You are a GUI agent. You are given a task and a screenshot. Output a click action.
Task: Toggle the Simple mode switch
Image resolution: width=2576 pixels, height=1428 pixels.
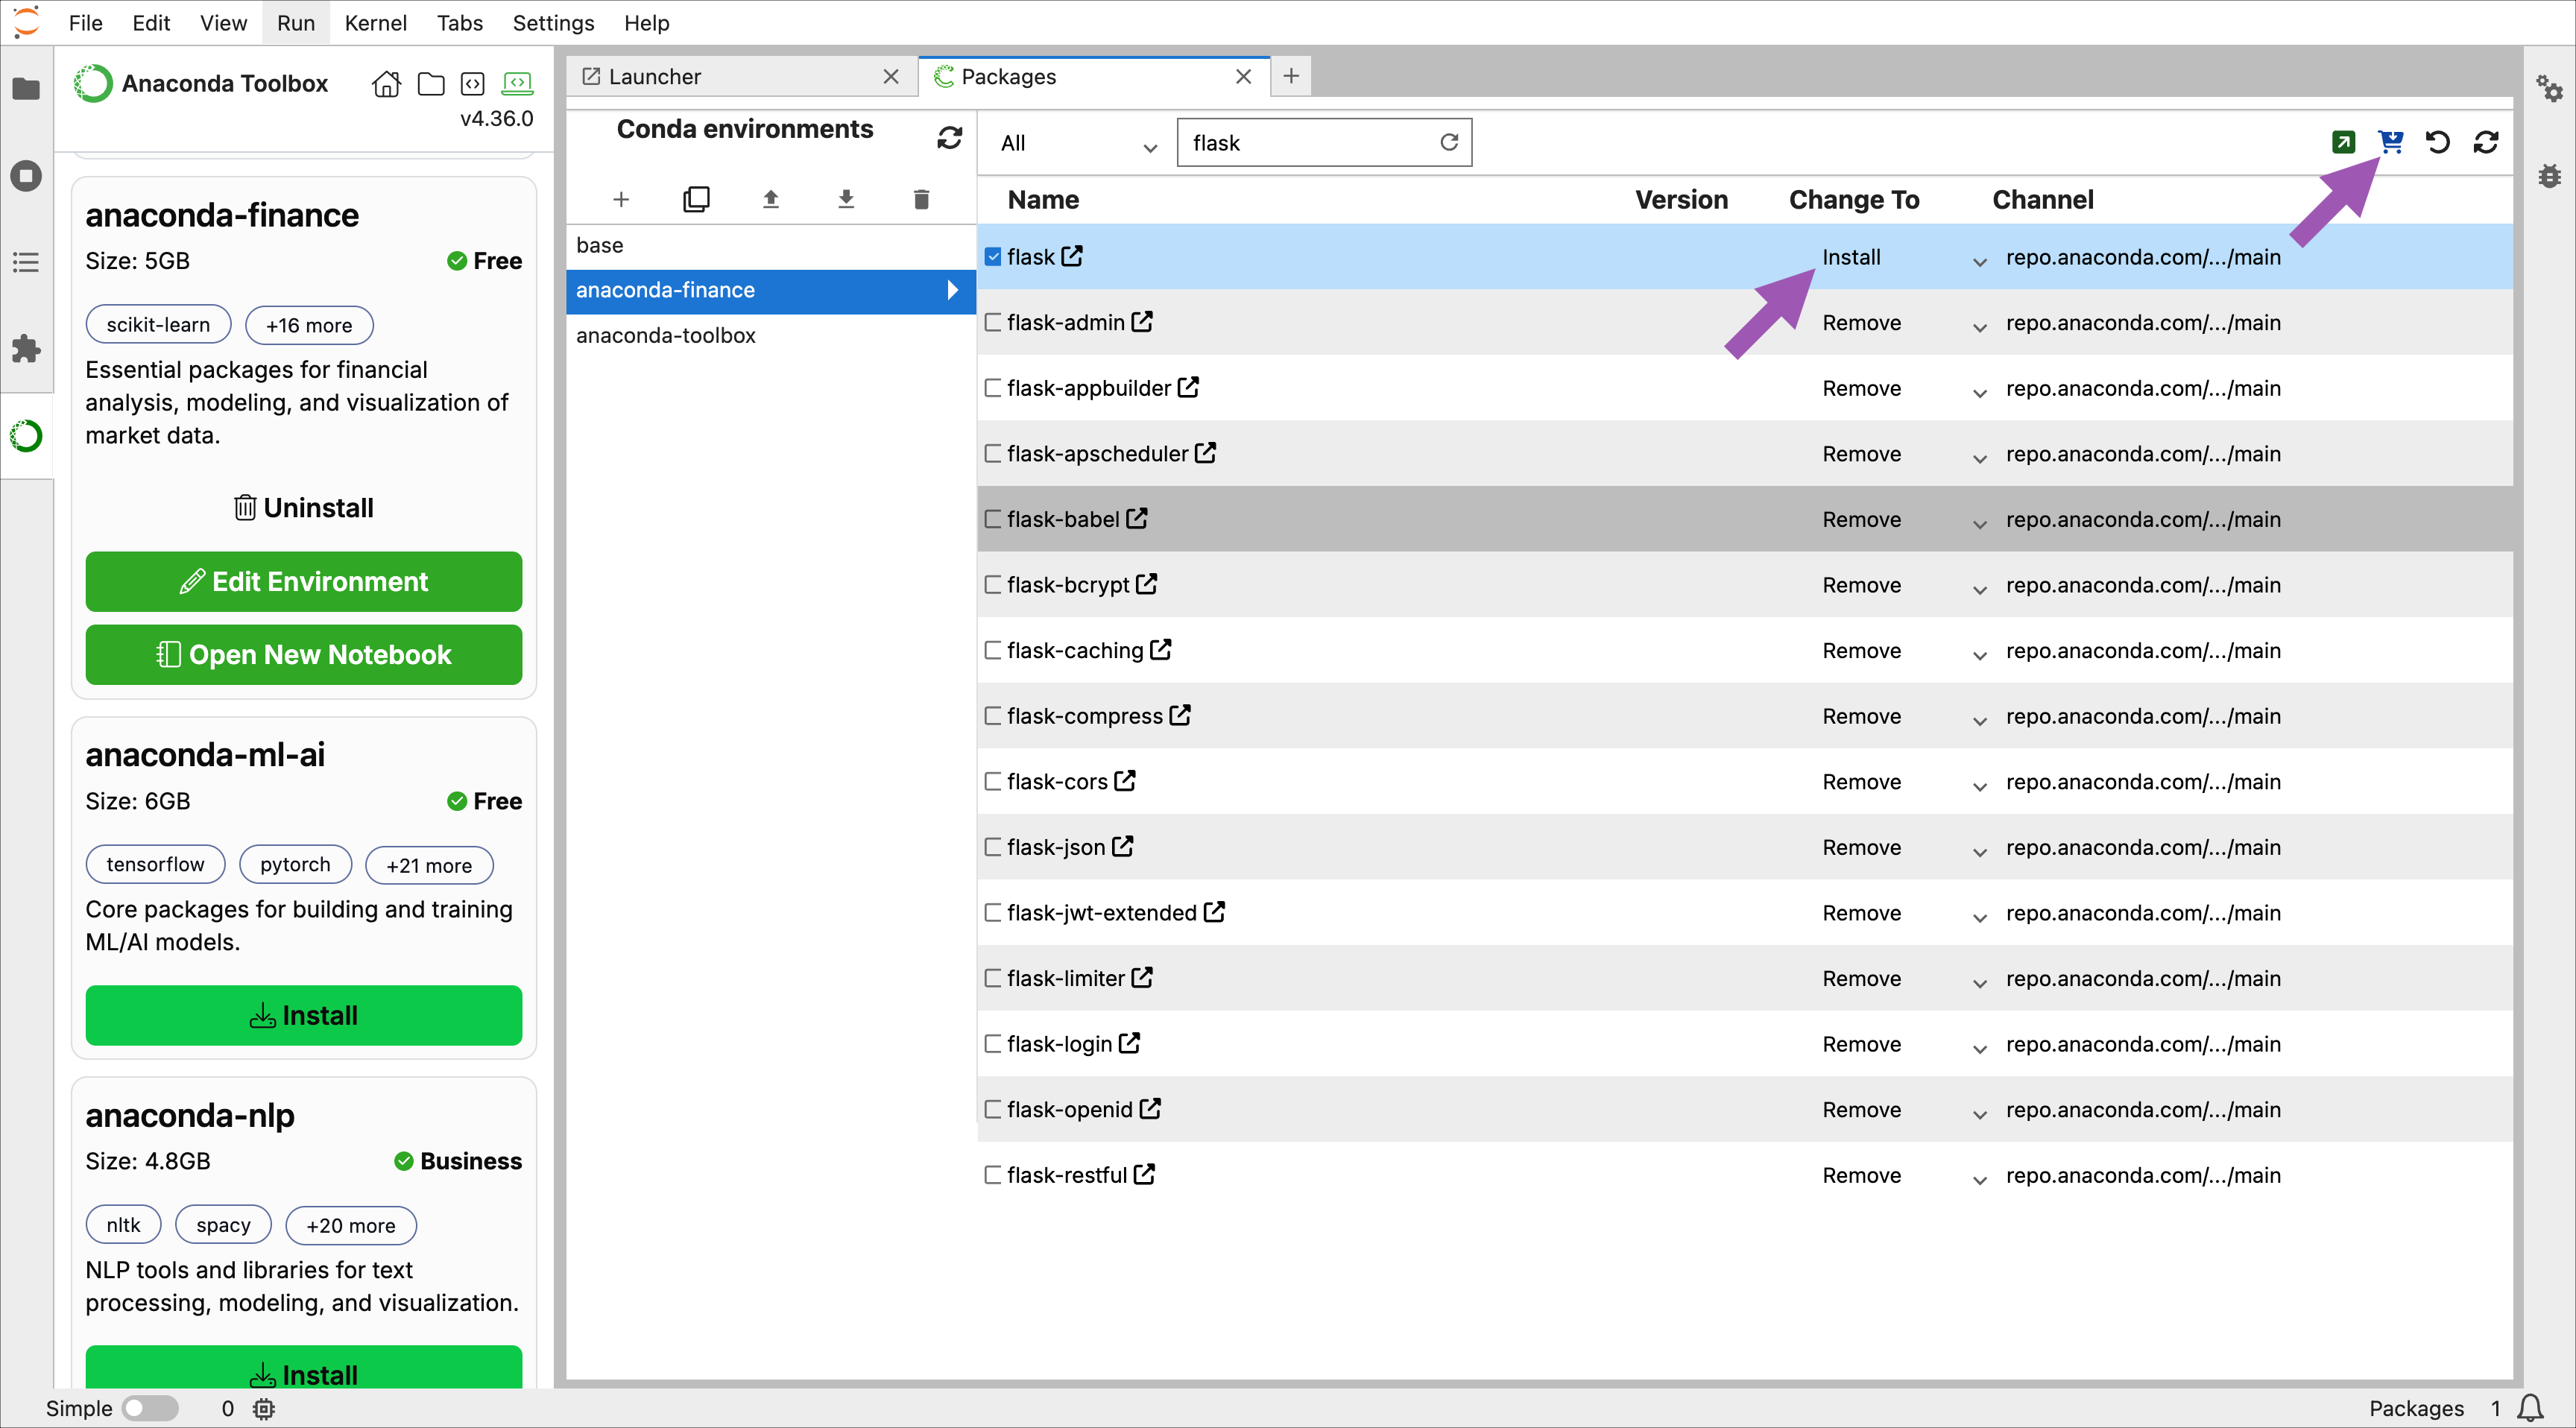[149, 1408]
